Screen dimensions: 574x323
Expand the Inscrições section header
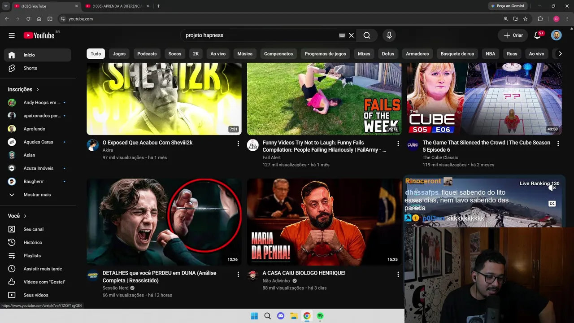[x=24, y=89]
